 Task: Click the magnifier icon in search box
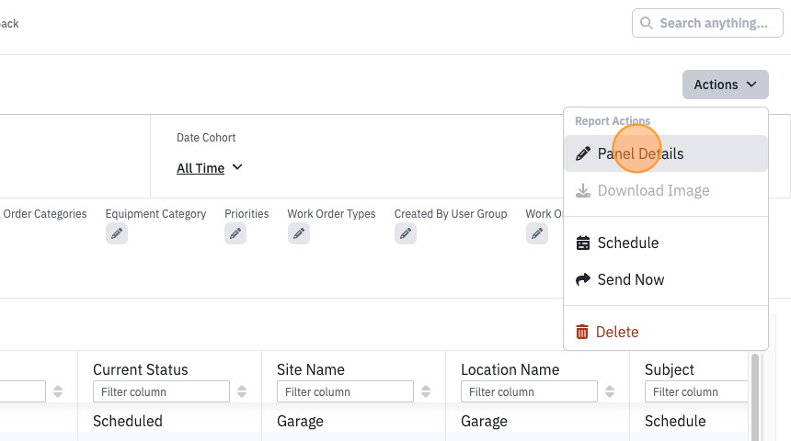[x=647, y=23]
